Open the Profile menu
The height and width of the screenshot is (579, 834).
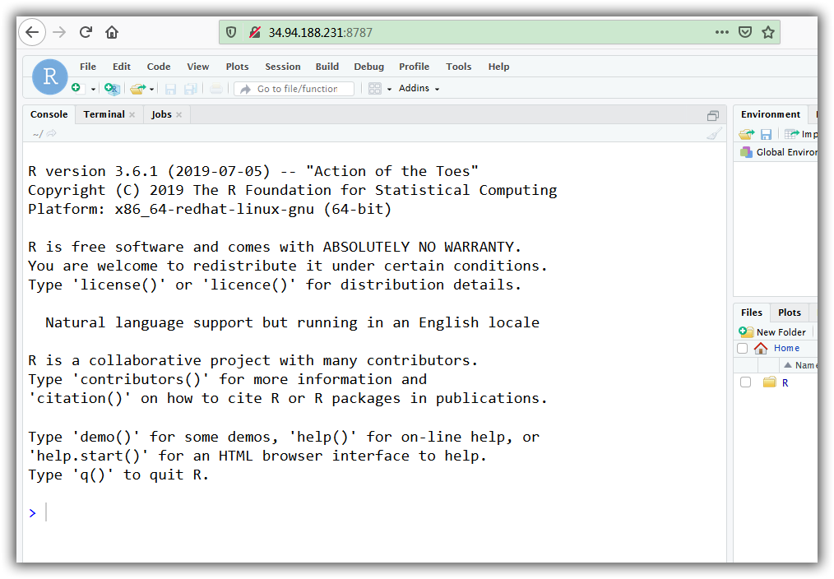point(415,67)
